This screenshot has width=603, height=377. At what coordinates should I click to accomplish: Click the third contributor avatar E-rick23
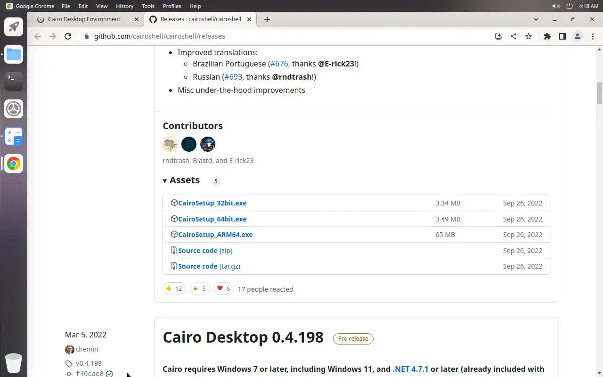[x=208, y=144]
